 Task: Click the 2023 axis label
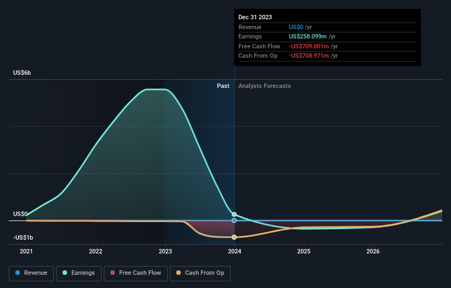click(x=165, y=252)
